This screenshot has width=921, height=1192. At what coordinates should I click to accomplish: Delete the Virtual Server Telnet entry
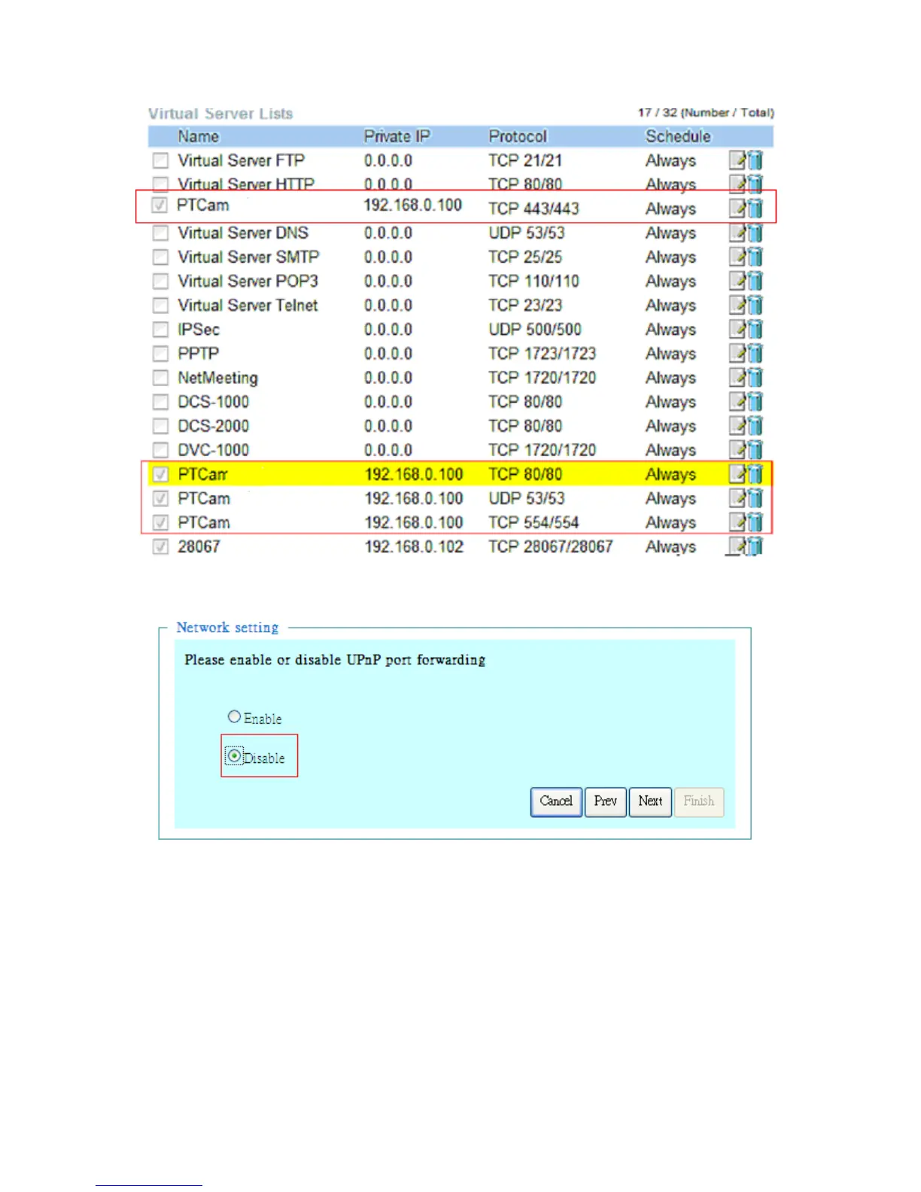point(755,305)
